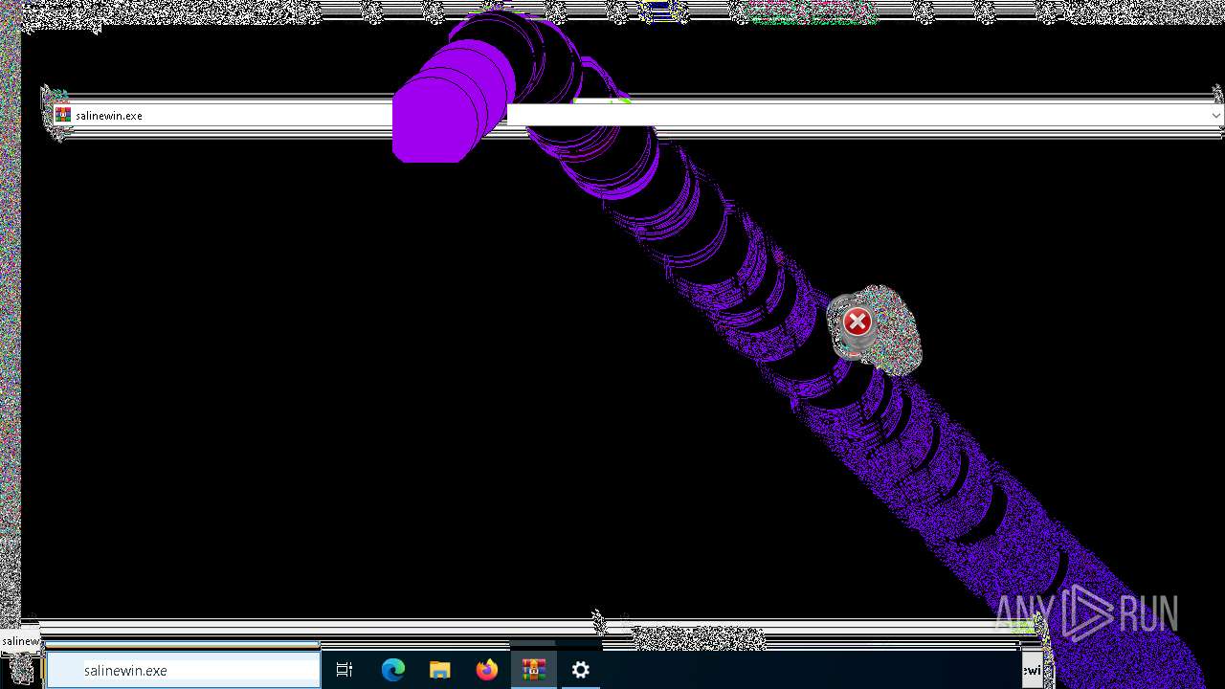Click the salinewin.exe taskbar search field
The height and width of the screenshot is (689, 1225).
pos(183,671)
